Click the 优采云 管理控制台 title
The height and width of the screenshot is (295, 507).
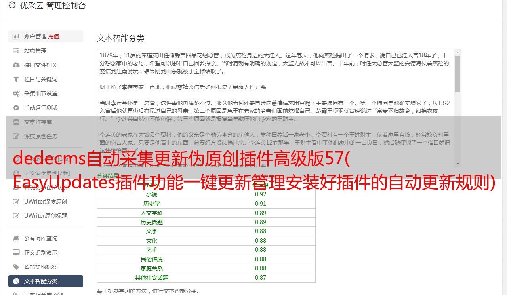click(x=53, y=6)
